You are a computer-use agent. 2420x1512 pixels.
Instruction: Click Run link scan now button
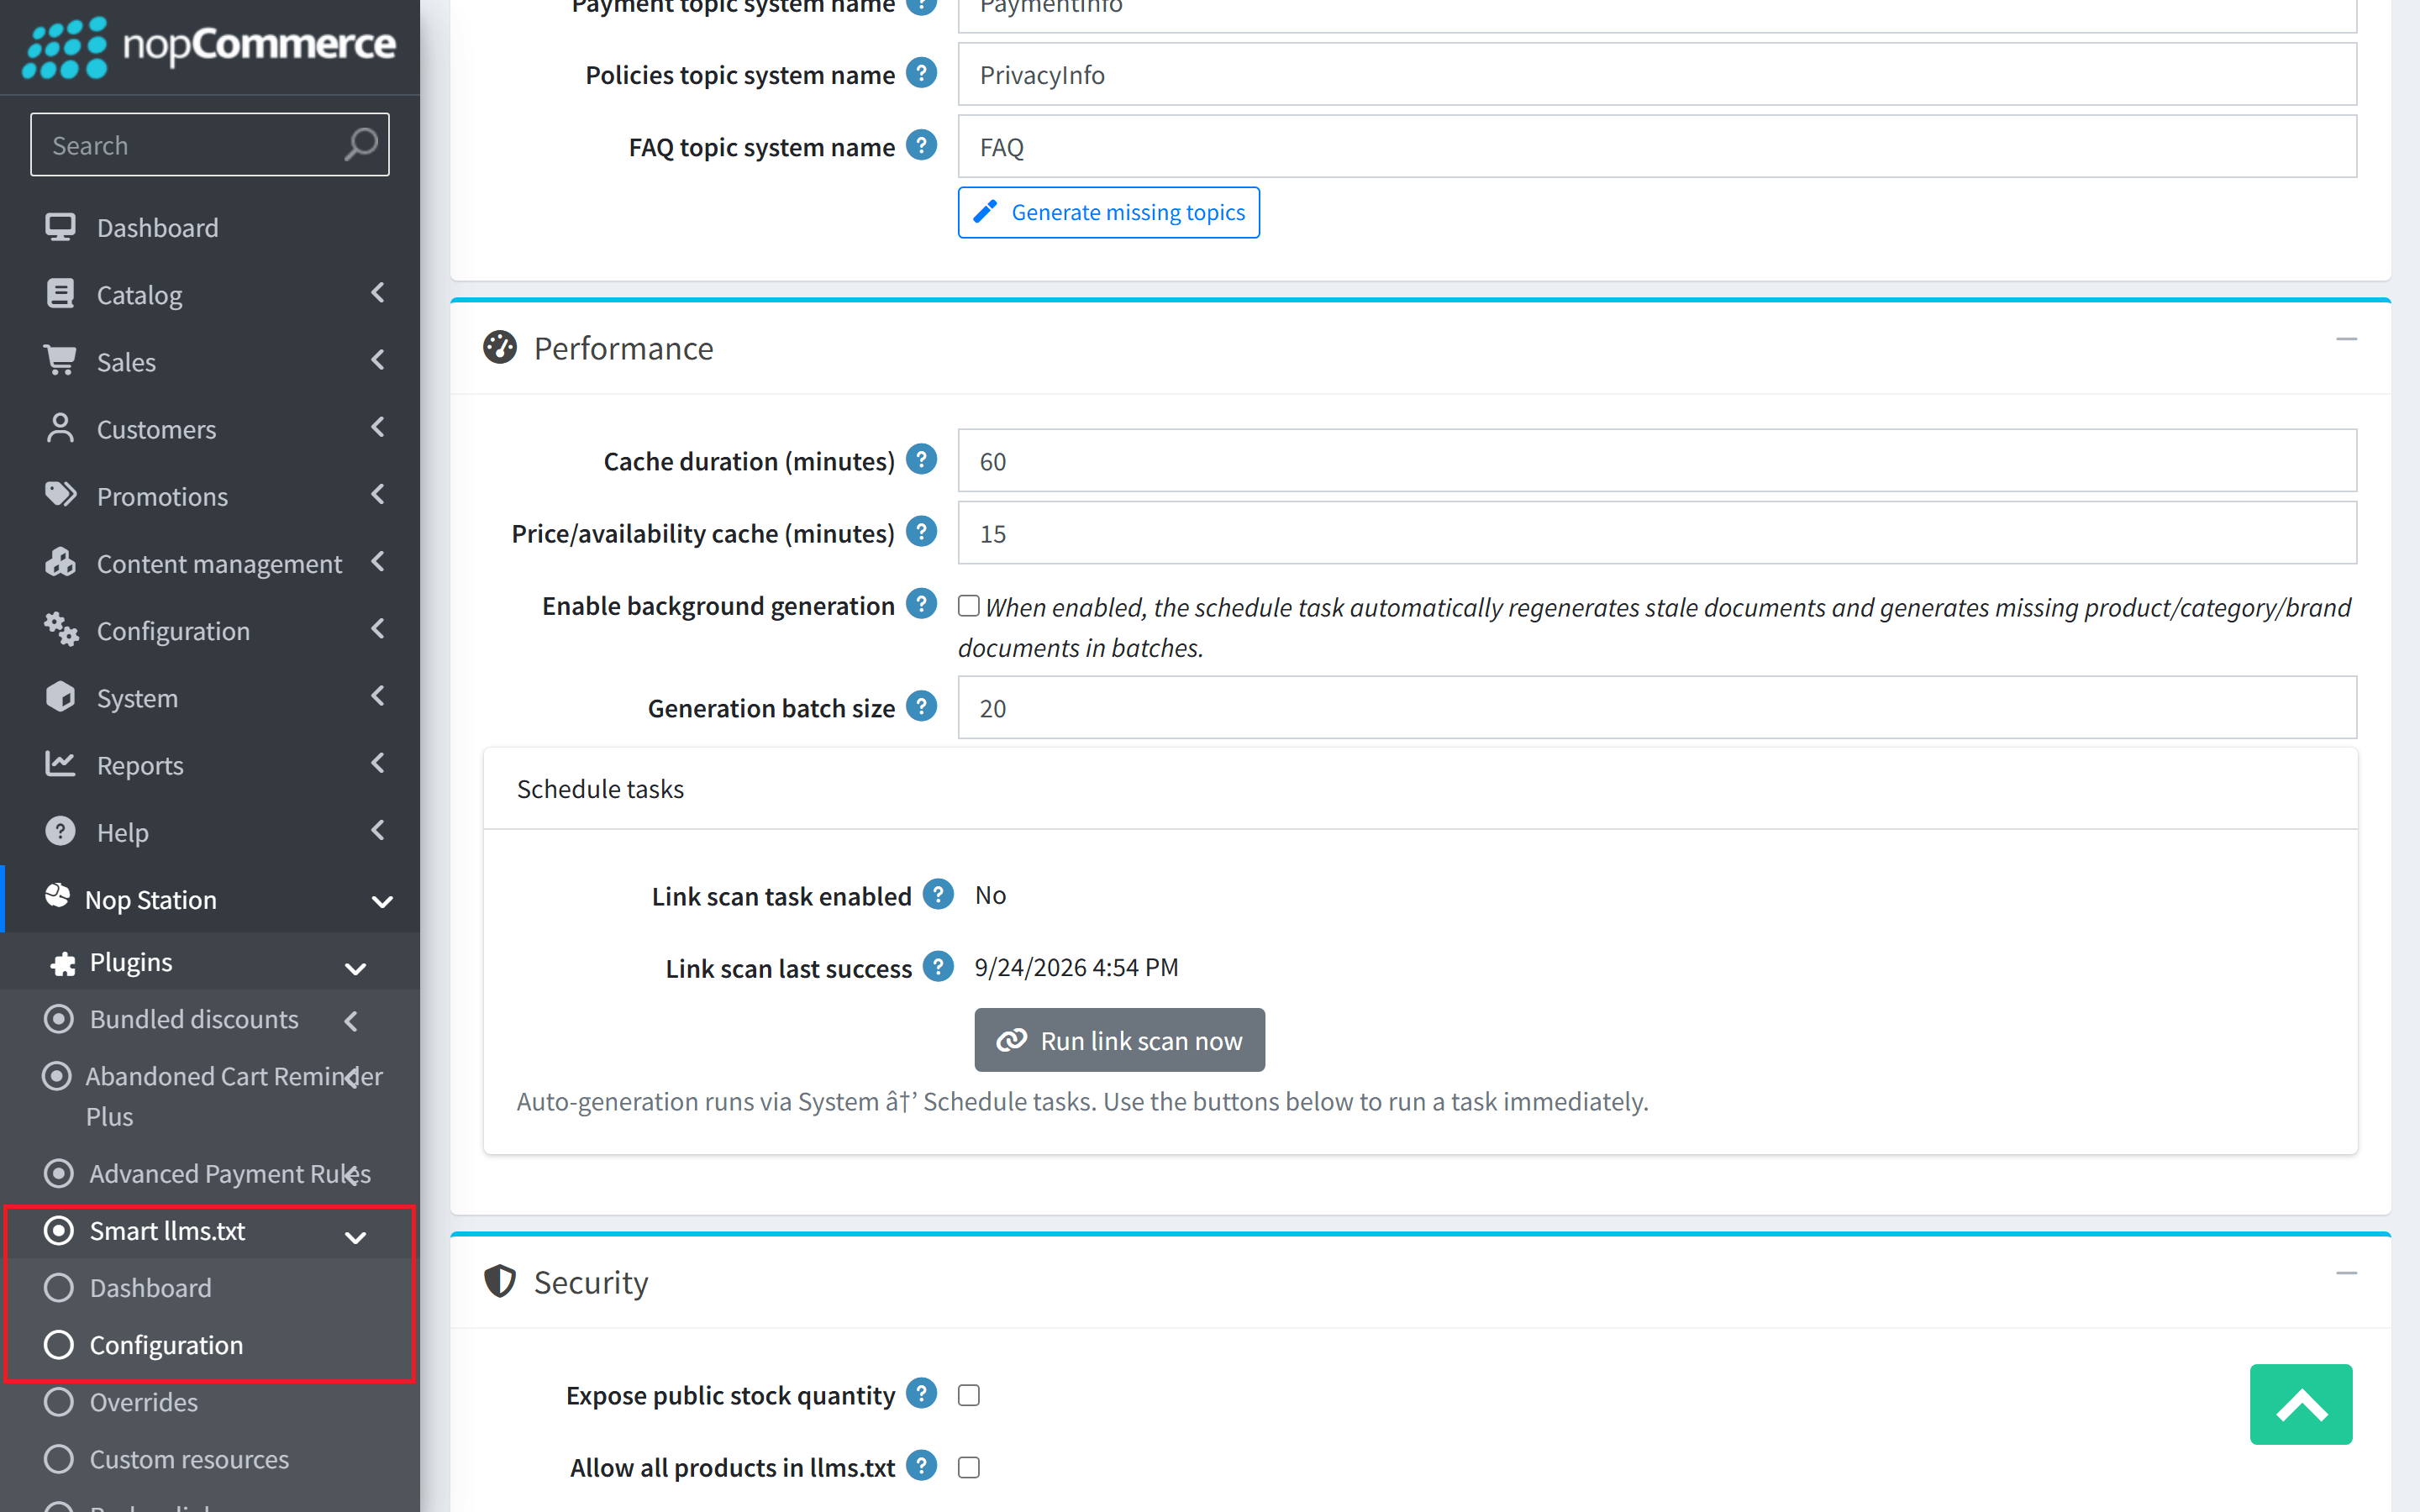pos(1119,1040)
